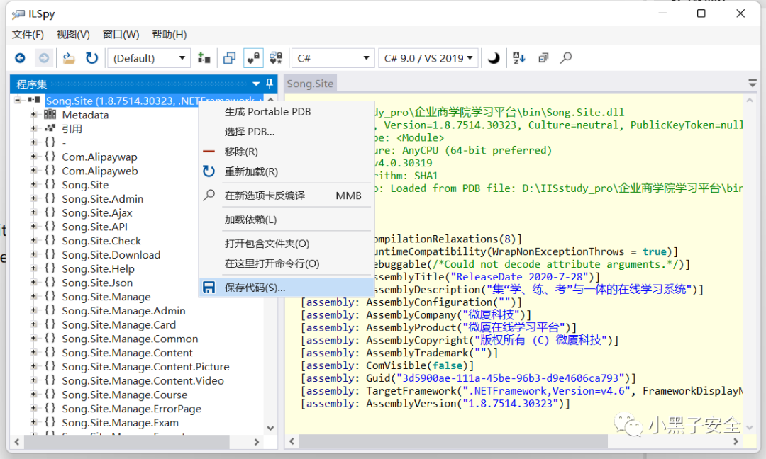The height and width of the screenshot is (459, 766).
Task: Toggle showing private and internal members
Action: [253, 58]
